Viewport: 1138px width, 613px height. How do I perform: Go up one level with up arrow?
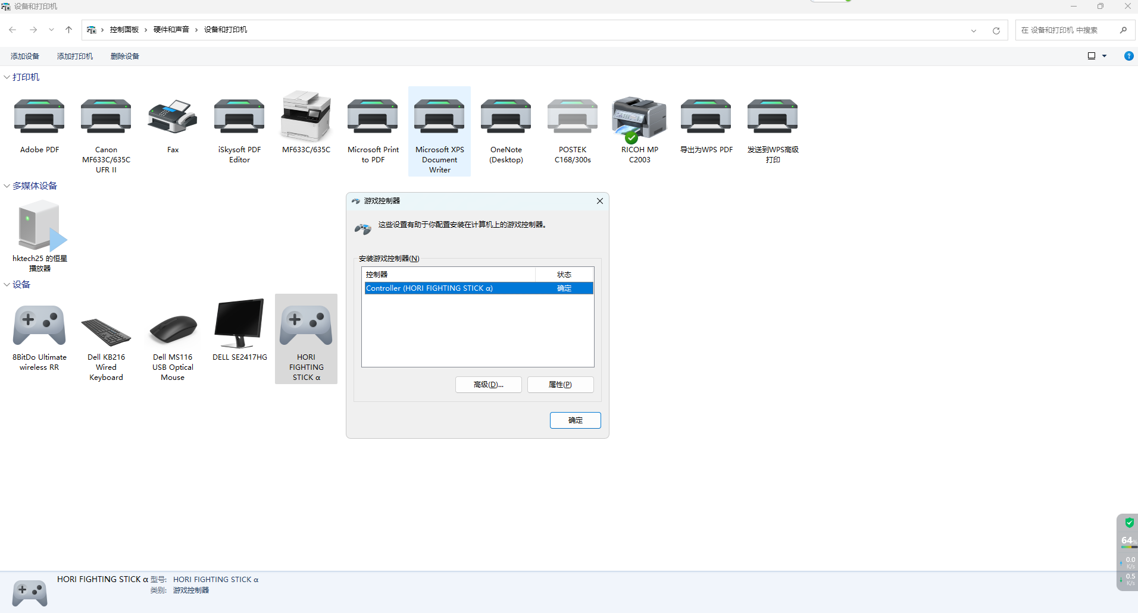pos(68,30)
